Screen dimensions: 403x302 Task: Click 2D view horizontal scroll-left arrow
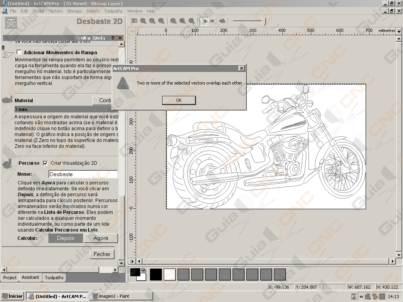(x=139, y=261)
